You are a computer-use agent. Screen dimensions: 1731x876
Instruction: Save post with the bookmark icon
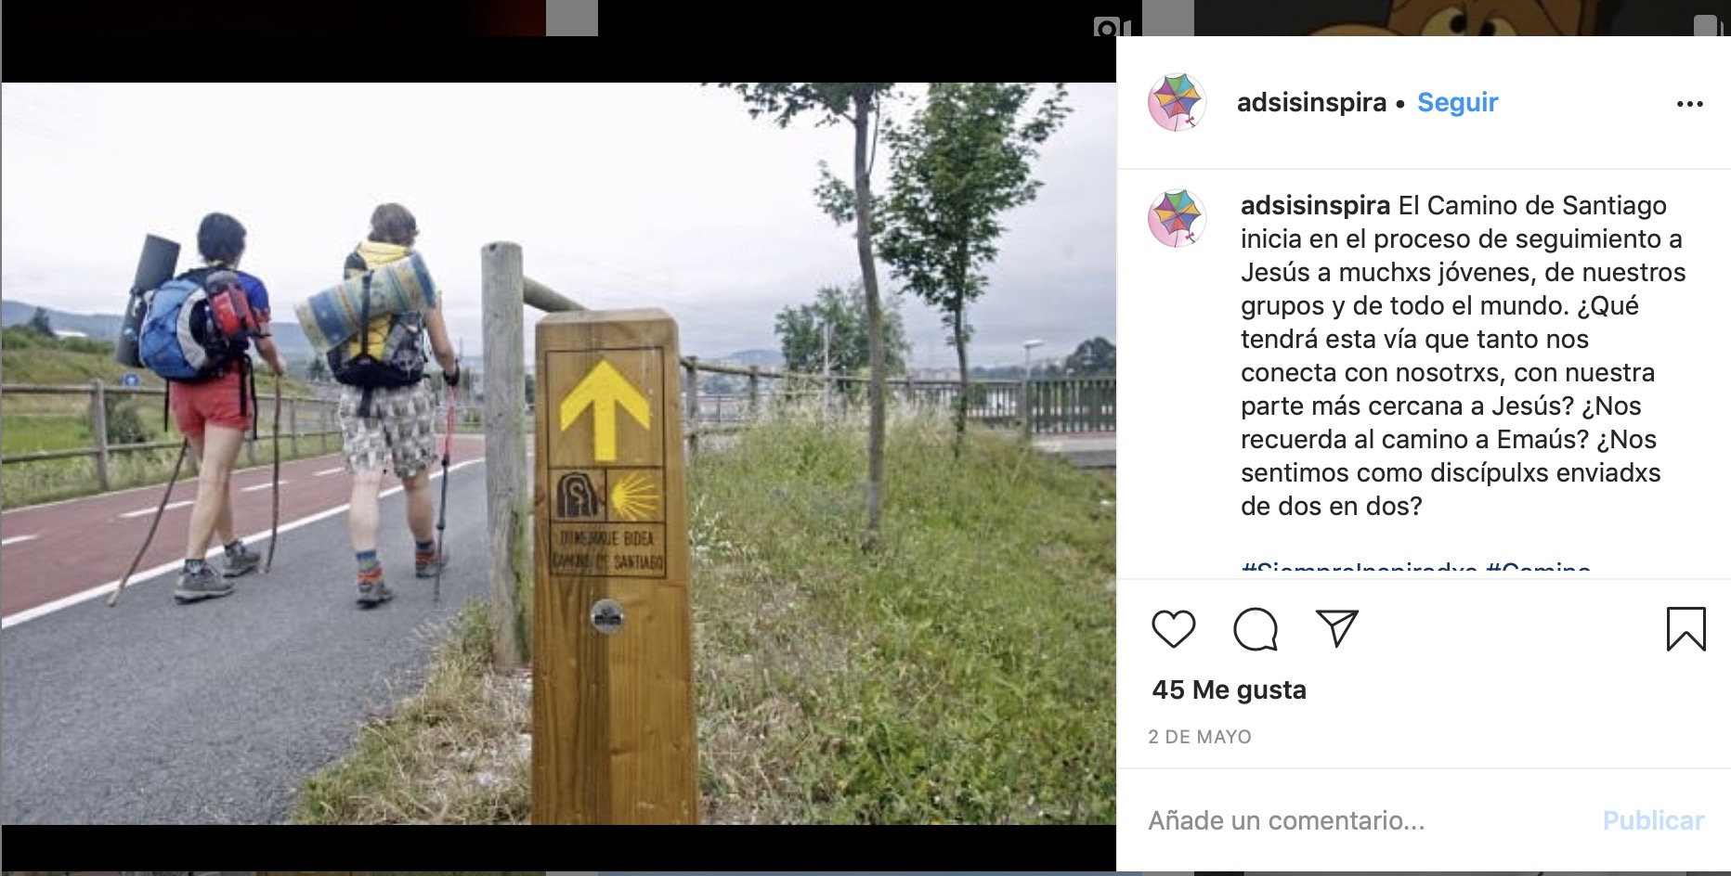coord(1685,628)
